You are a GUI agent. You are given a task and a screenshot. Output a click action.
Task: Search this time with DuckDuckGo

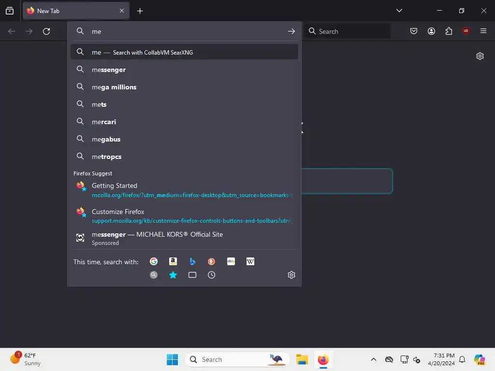(212, 261)
